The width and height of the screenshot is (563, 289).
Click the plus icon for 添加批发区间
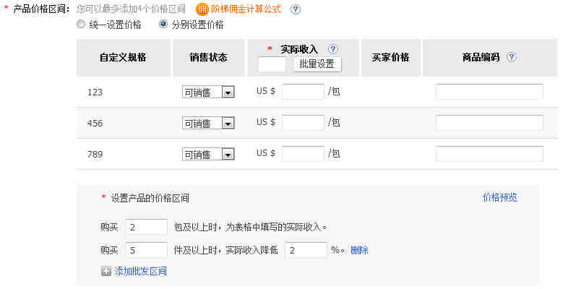pos(106,271)
